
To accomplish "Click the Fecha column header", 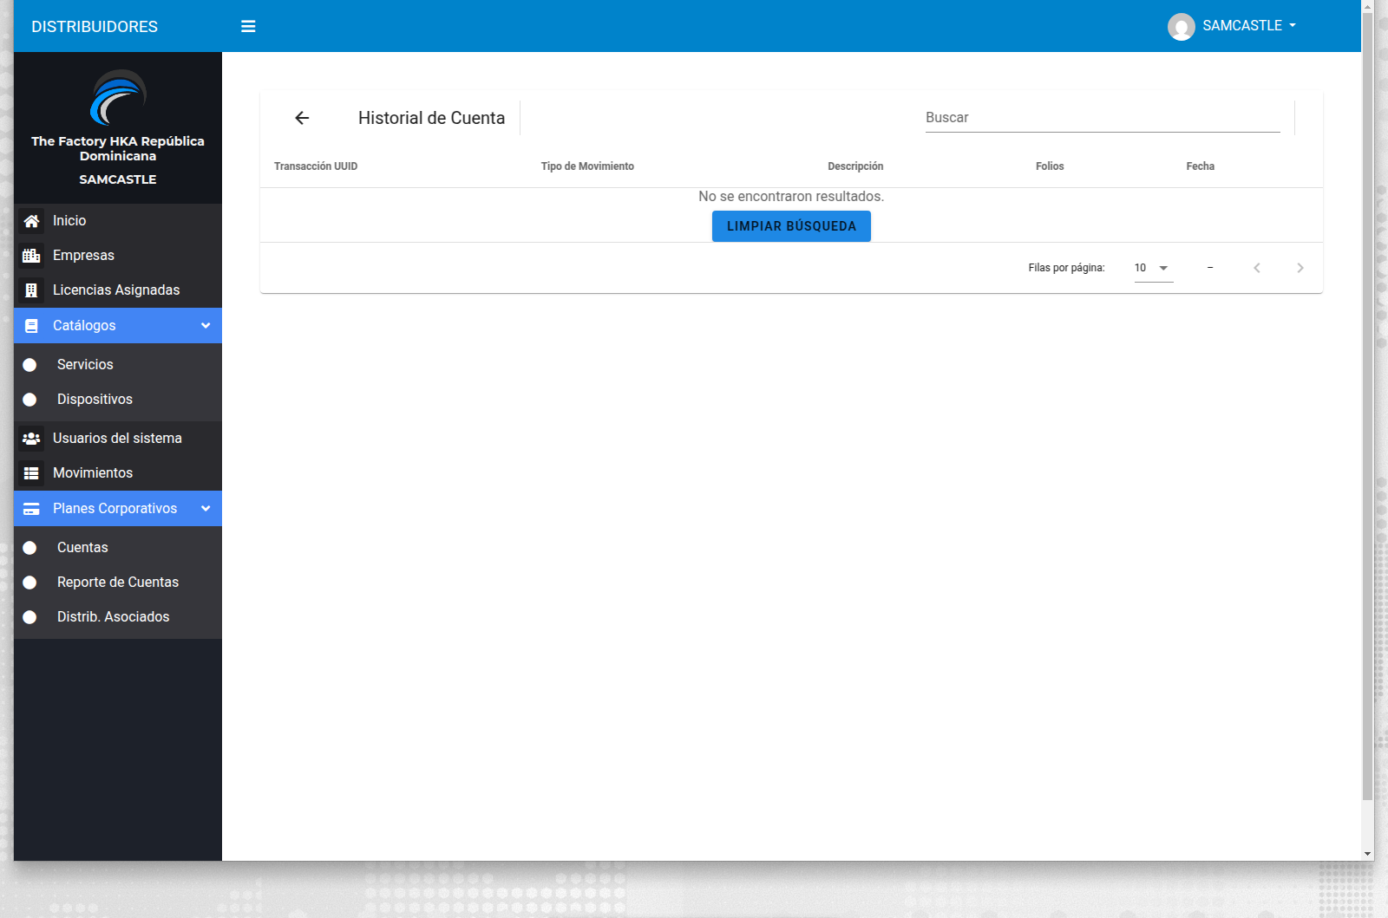I will [x=1201, y=166].
